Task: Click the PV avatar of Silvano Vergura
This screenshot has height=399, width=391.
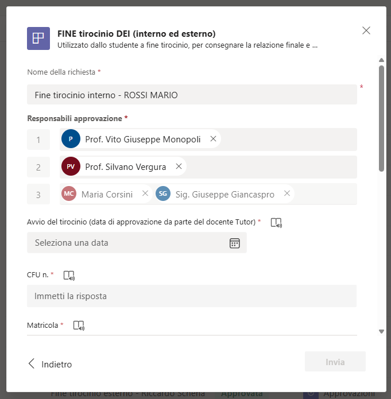Action: (x=71, y=166)
